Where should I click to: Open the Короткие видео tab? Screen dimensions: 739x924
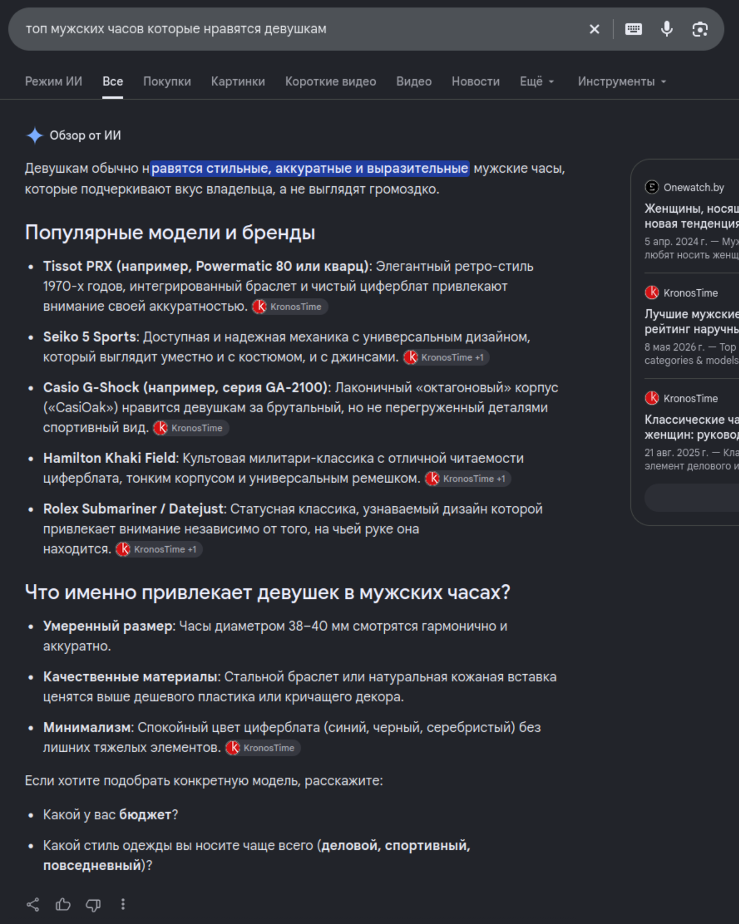pos(330,81)
